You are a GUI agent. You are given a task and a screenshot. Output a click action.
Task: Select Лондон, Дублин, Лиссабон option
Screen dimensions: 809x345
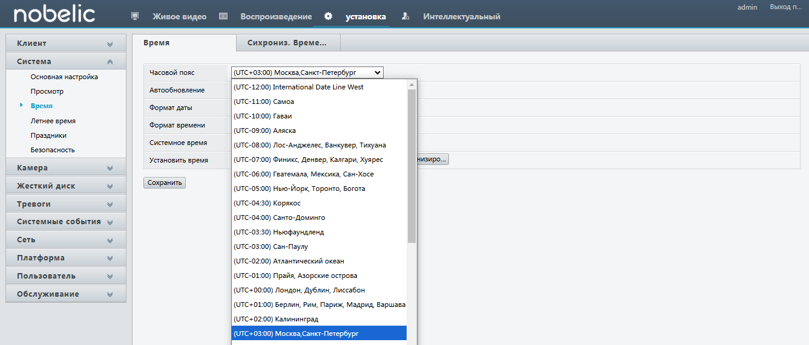pyautogui.click(x=319, y=290)
